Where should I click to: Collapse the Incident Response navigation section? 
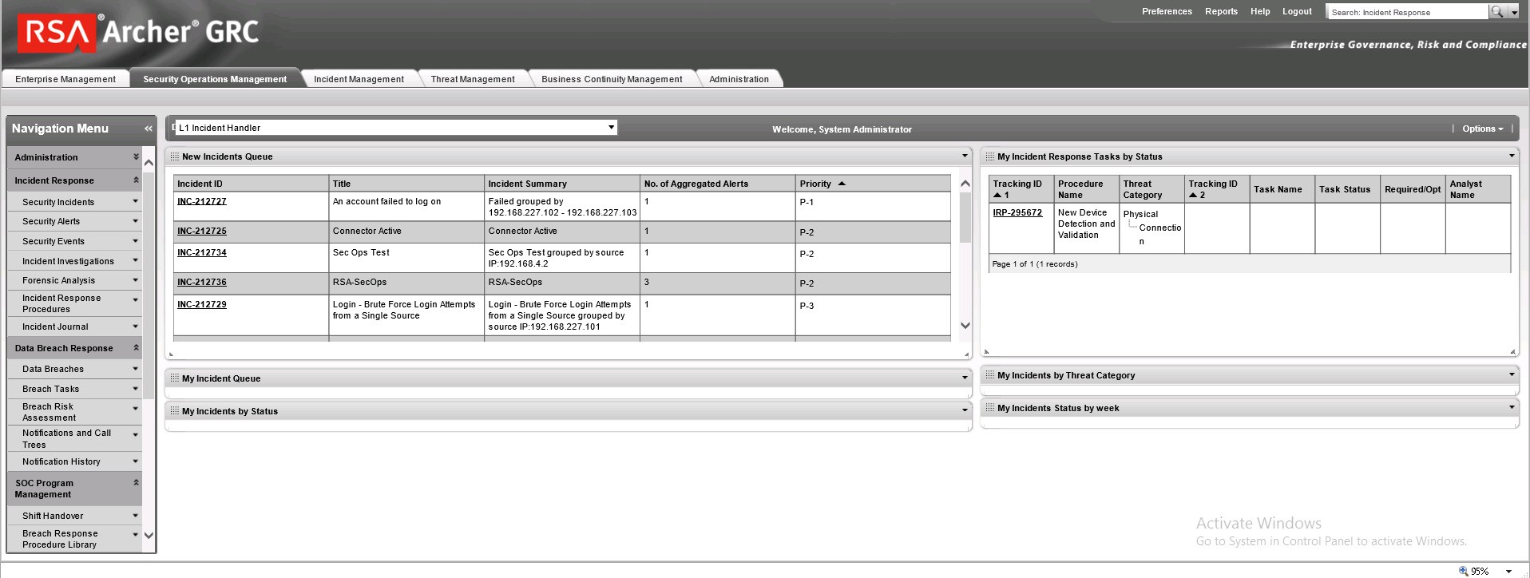point(136,180)
